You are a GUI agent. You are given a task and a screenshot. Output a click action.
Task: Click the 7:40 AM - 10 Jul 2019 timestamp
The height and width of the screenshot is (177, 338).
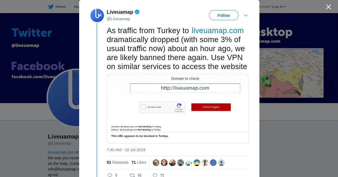tap(126, 150)
